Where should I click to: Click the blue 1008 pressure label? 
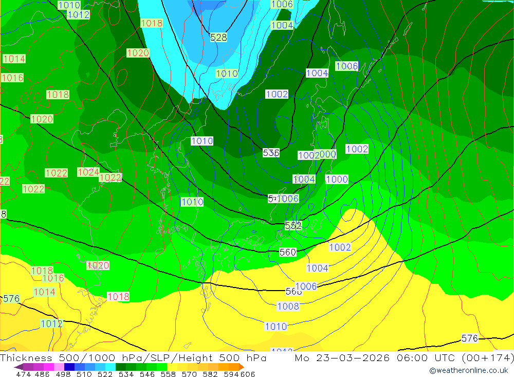coord(288,306)
